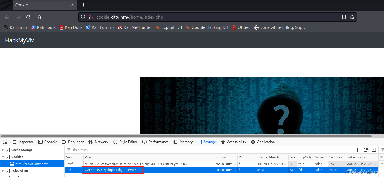
Task: Switch to the Application devtools tab
Action: tap(263, 142)
